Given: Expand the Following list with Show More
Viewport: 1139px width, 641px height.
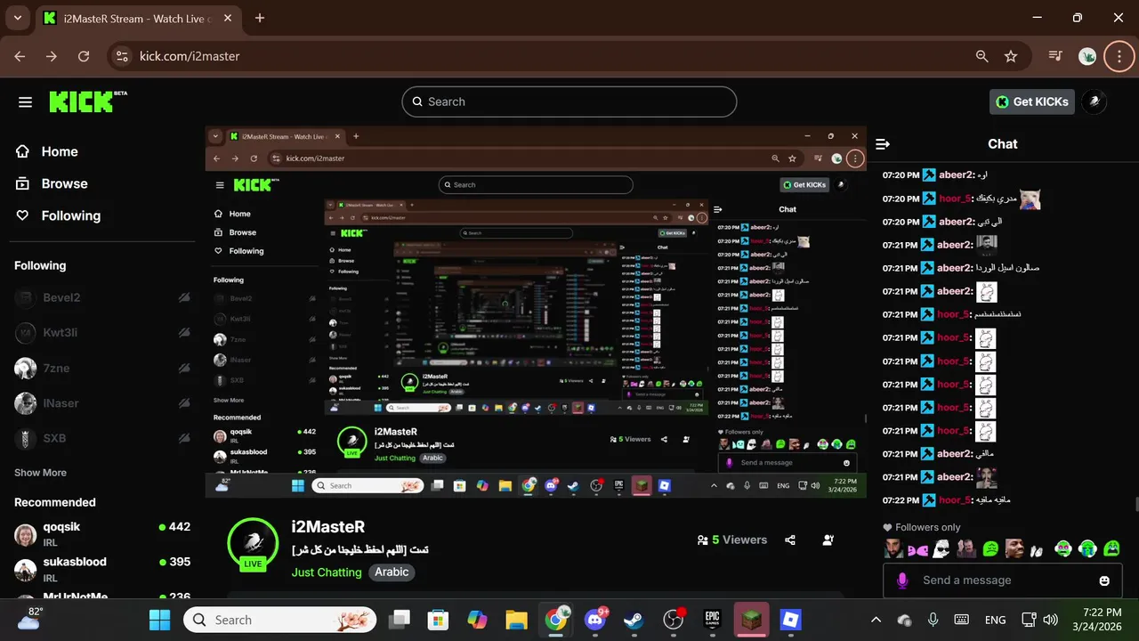Looking at the screenshot, I should click(40, 473).
